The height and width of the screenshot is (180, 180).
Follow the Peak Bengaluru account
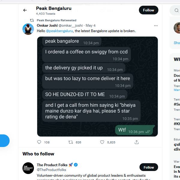(x=148, y=10)
